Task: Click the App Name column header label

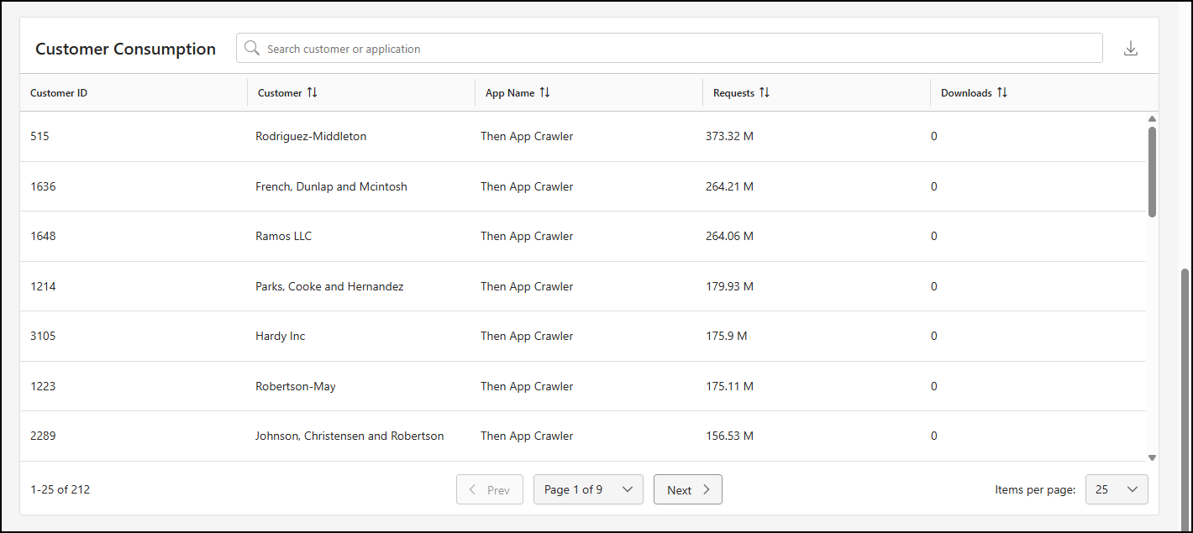Action: (x=510, y=93)
